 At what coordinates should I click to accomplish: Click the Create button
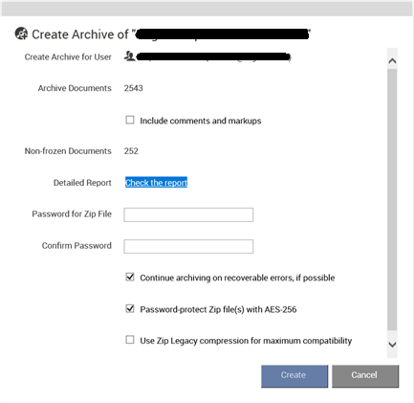tap(294, 376)
